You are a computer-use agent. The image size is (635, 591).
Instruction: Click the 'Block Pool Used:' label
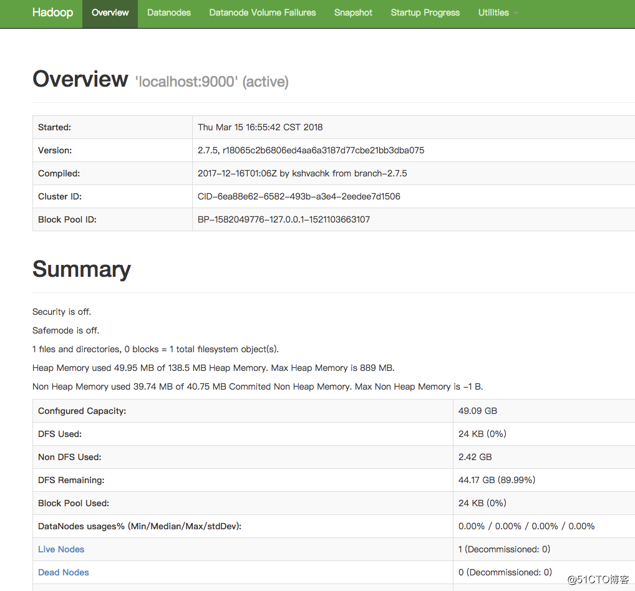click(74, 503)
